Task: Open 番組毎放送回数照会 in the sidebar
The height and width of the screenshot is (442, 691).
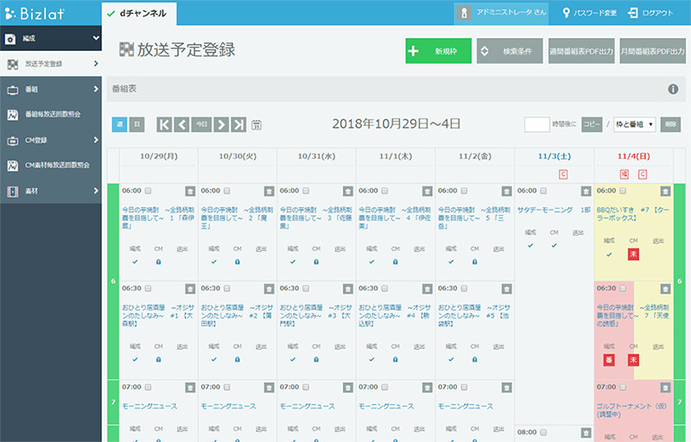Action: point(51,114)
